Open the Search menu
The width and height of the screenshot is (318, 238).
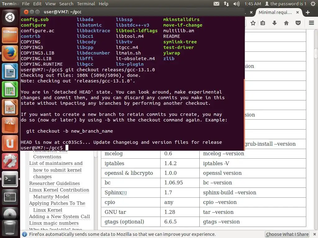tap(66, 4)
